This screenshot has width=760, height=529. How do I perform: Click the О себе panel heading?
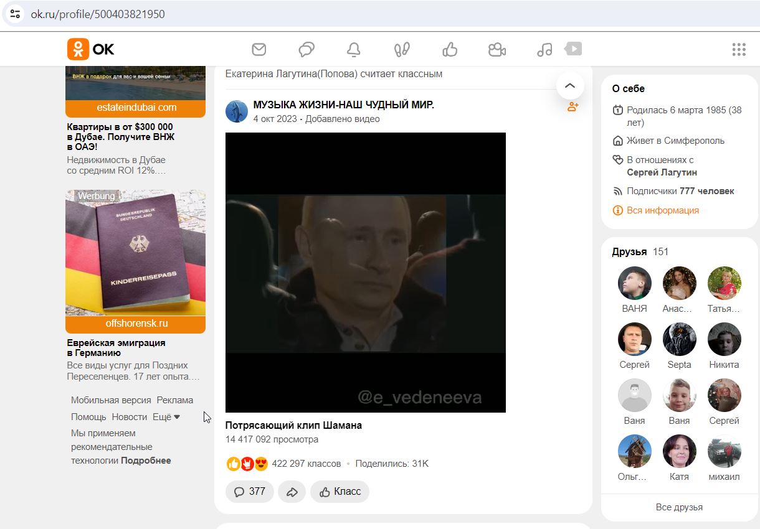[x=629, y=88]
